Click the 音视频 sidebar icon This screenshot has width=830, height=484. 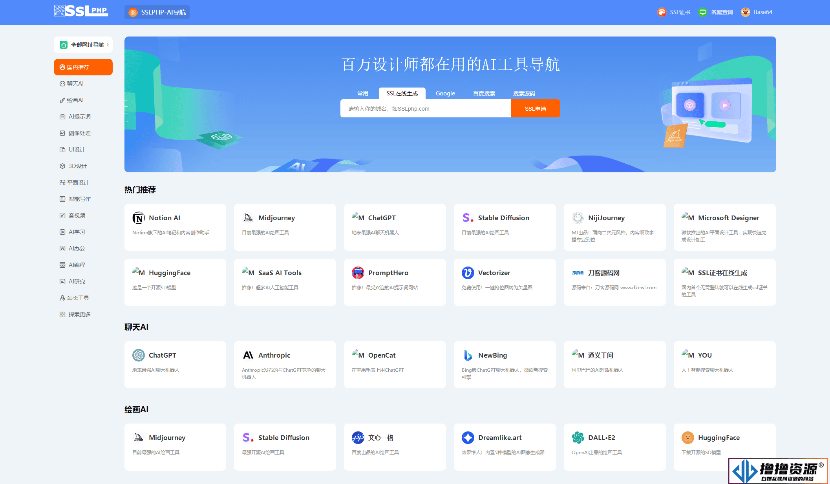click(x=62, y=216)
